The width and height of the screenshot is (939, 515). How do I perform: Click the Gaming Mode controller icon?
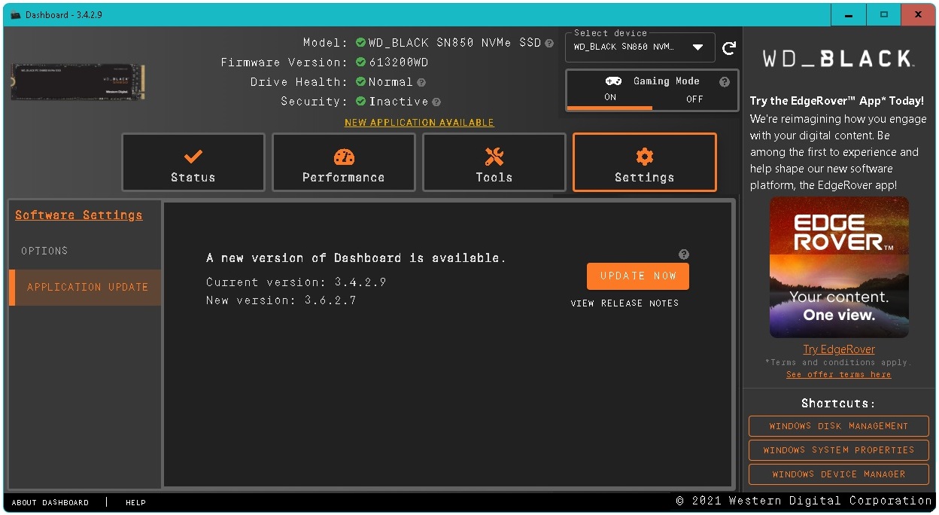613,81
